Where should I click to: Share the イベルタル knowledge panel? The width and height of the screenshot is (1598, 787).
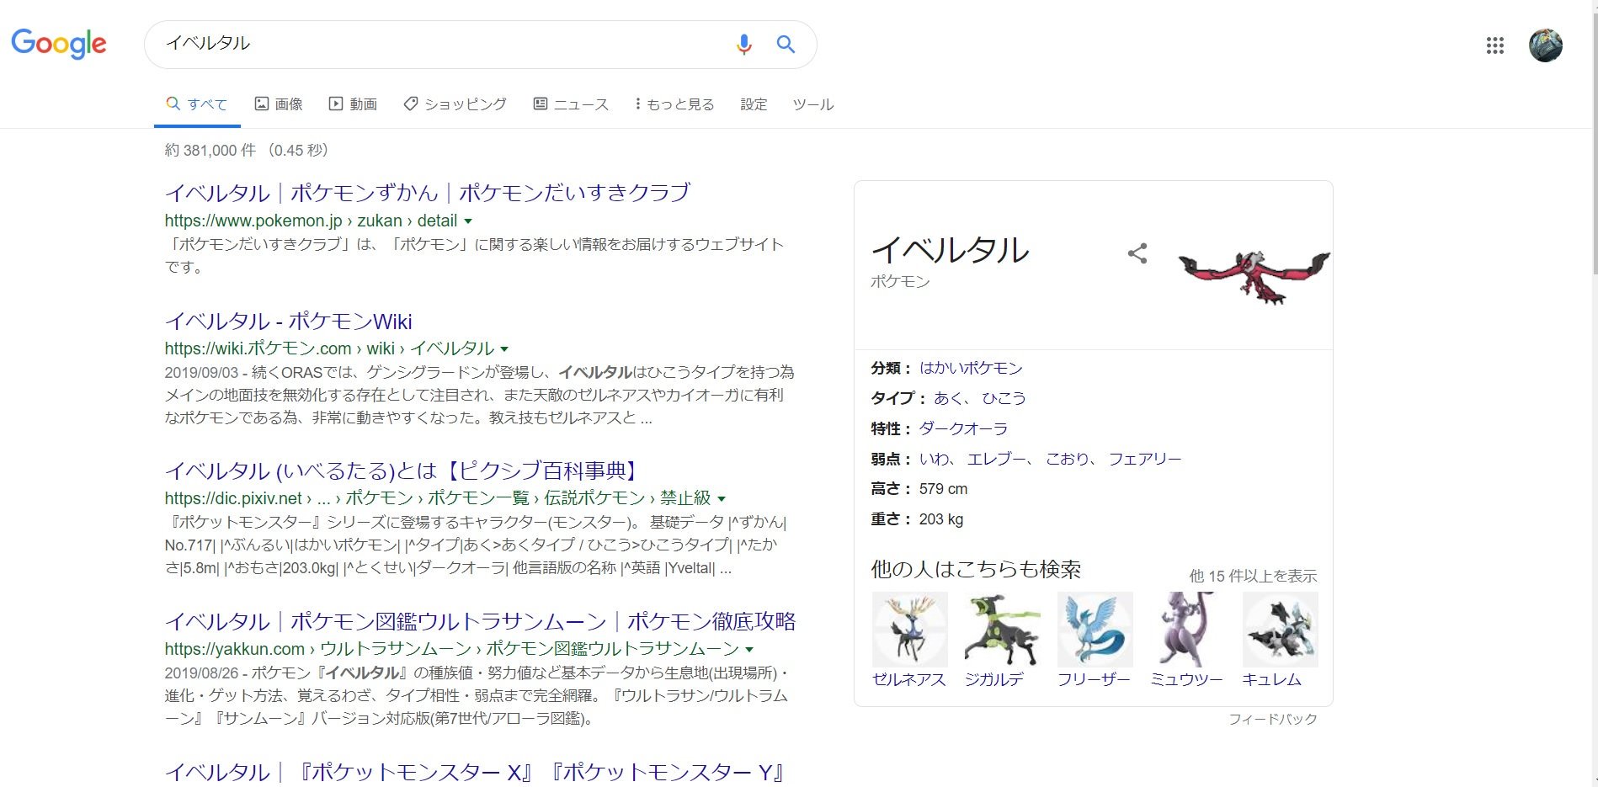(x=1137, y=253)
